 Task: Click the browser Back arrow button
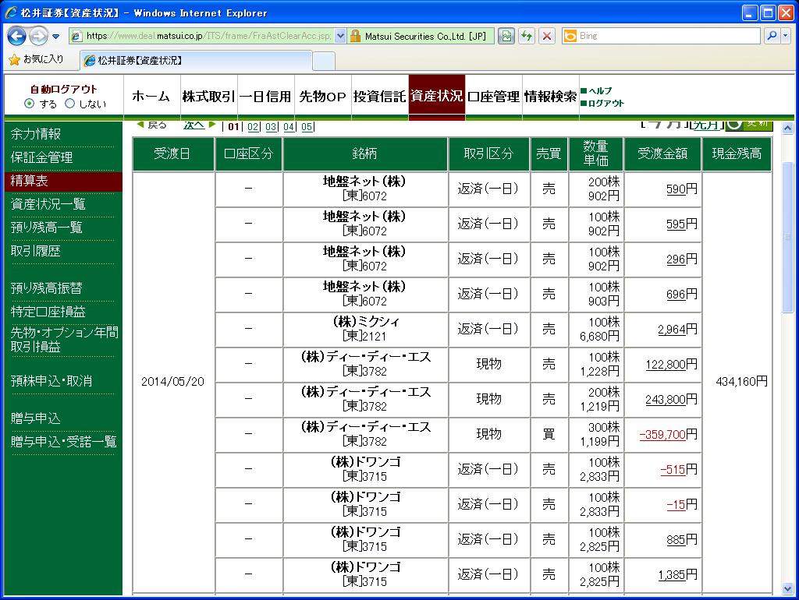click(x=17, y=36)
